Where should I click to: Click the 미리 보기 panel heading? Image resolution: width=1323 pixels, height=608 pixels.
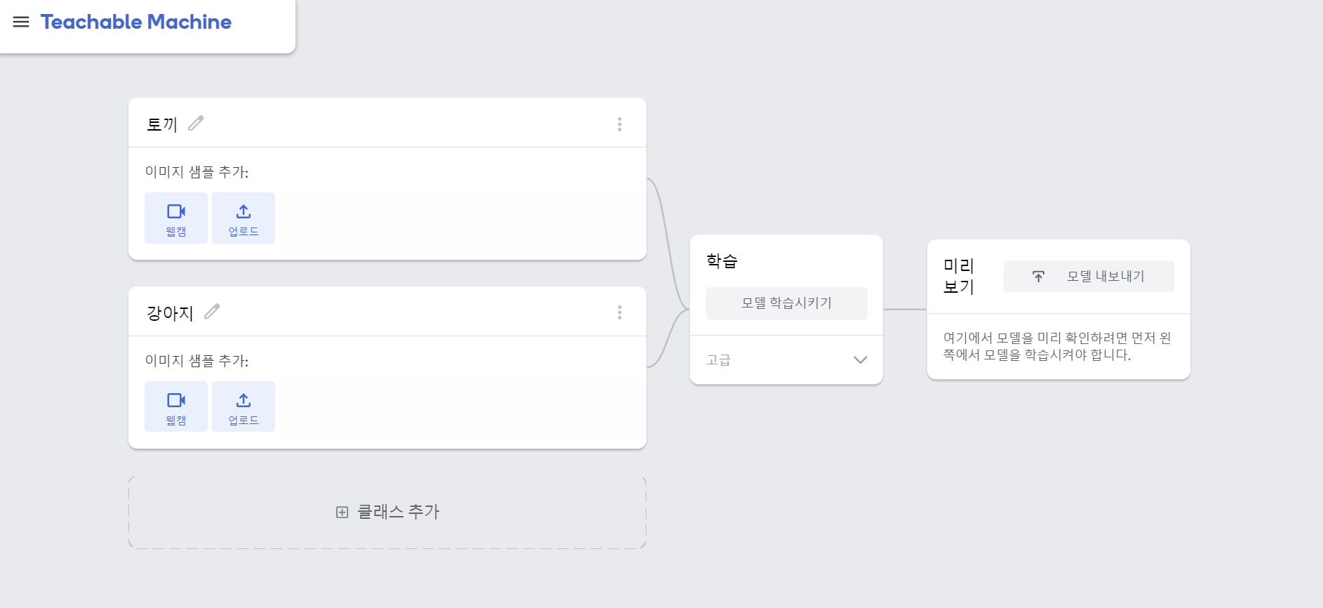click(959, 276)
